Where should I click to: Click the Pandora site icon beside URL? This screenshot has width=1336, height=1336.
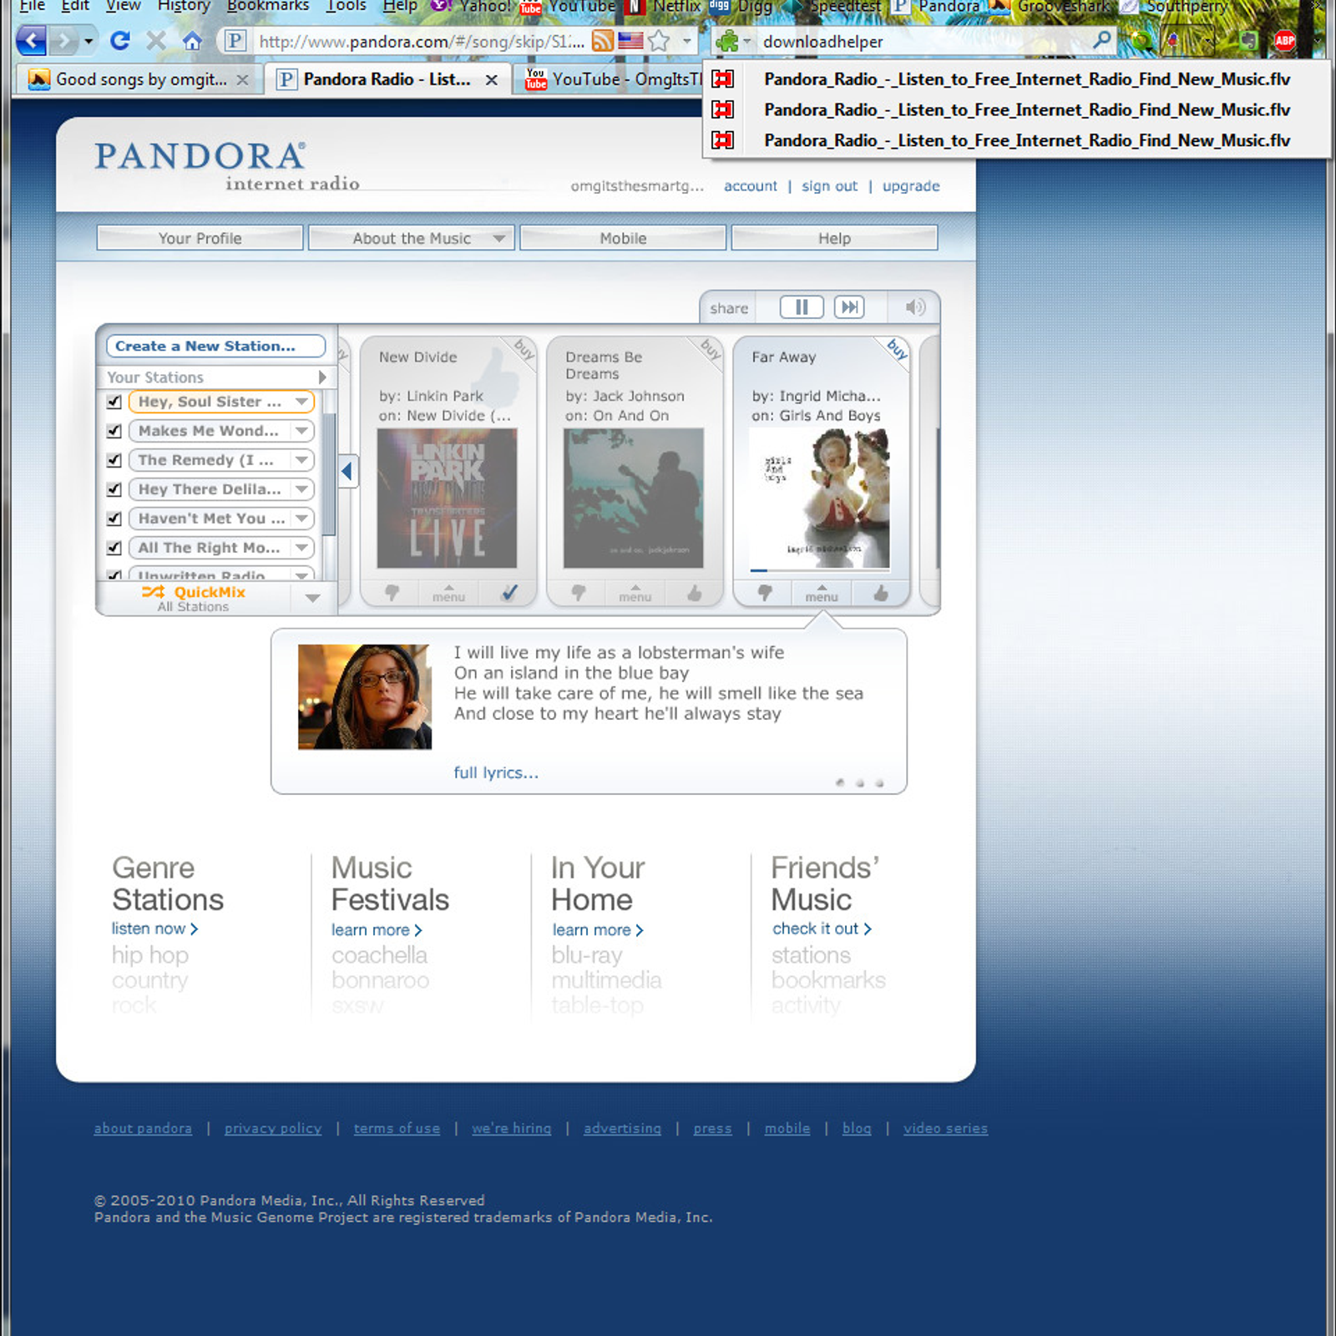(235, 40)
